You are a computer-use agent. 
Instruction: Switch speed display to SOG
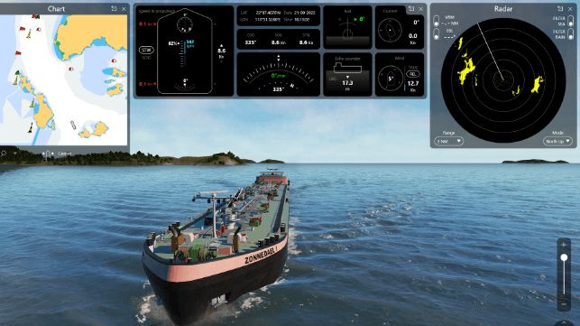146,58
